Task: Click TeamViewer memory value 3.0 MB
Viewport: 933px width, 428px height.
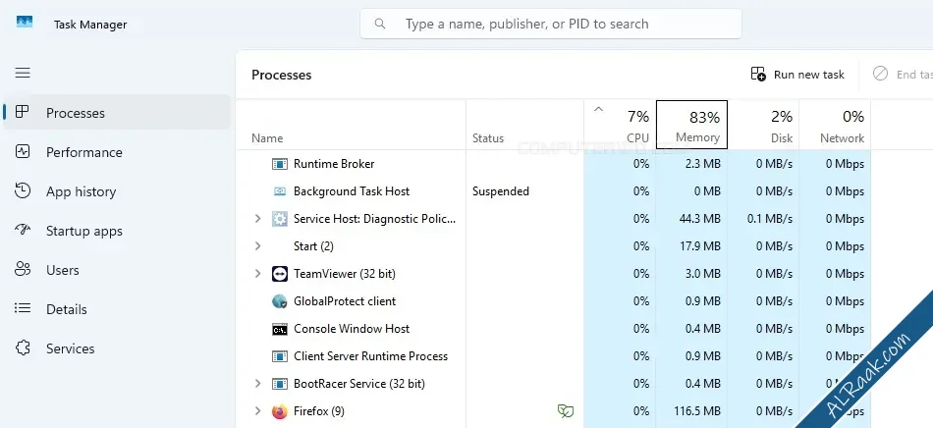Action: (x=703, y=274)
